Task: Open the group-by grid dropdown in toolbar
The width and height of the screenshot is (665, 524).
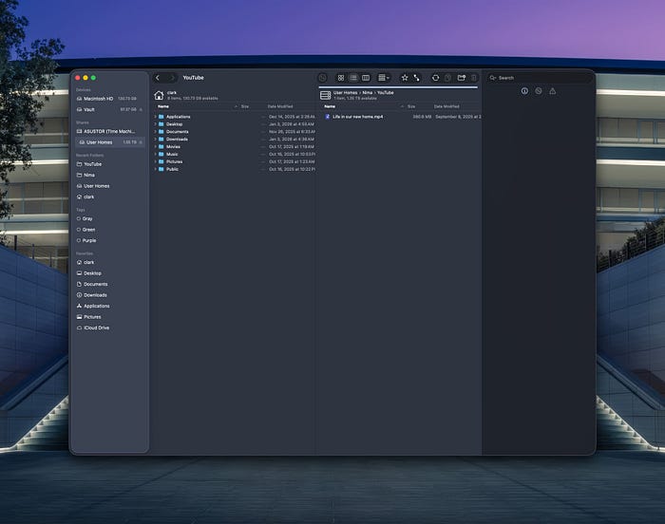Action: pos(384,78)
